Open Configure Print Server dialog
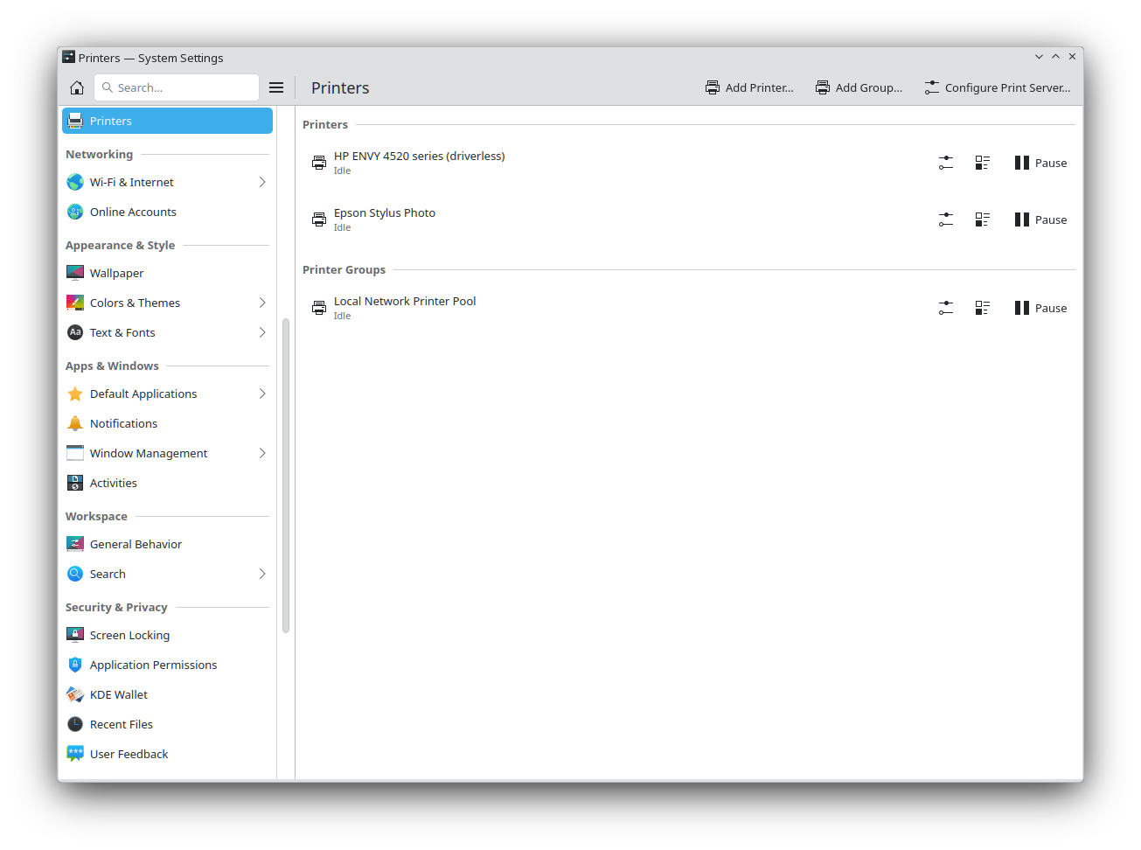This screenshot has width=1141, height=850. pyautogui.click(x=997, y=87)
